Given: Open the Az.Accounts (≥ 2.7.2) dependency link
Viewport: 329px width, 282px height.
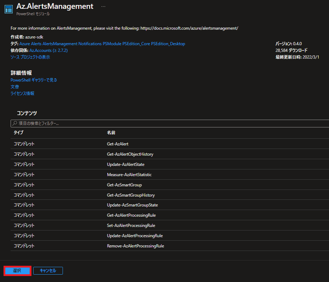Looking at the screenshot, I should (x=48, y=50).
